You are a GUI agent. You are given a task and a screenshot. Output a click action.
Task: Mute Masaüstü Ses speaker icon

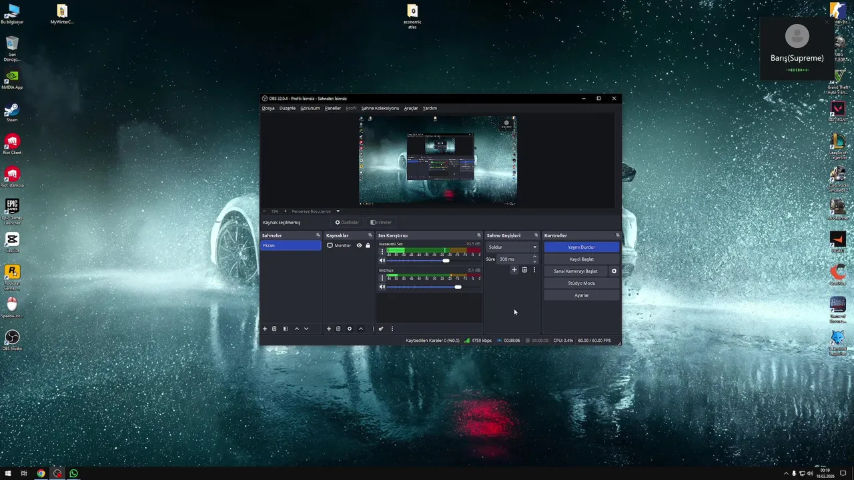coord(382,261)
